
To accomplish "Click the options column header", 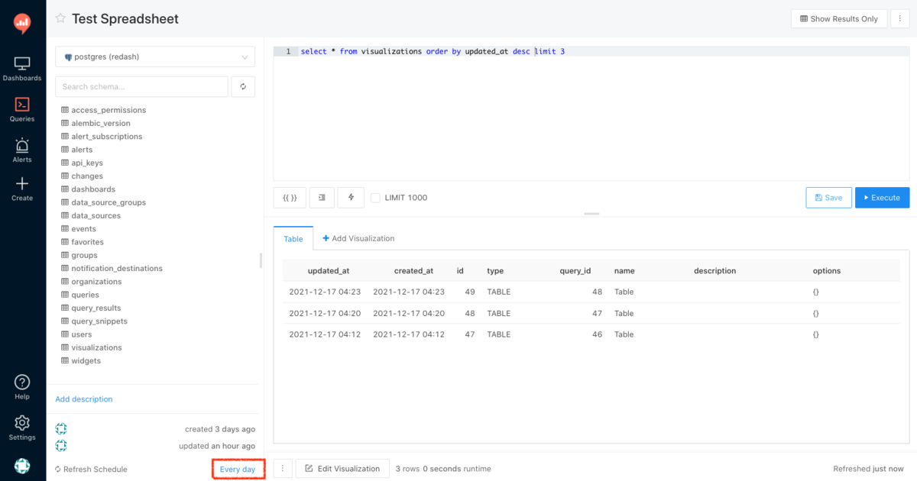I will 827,270.
